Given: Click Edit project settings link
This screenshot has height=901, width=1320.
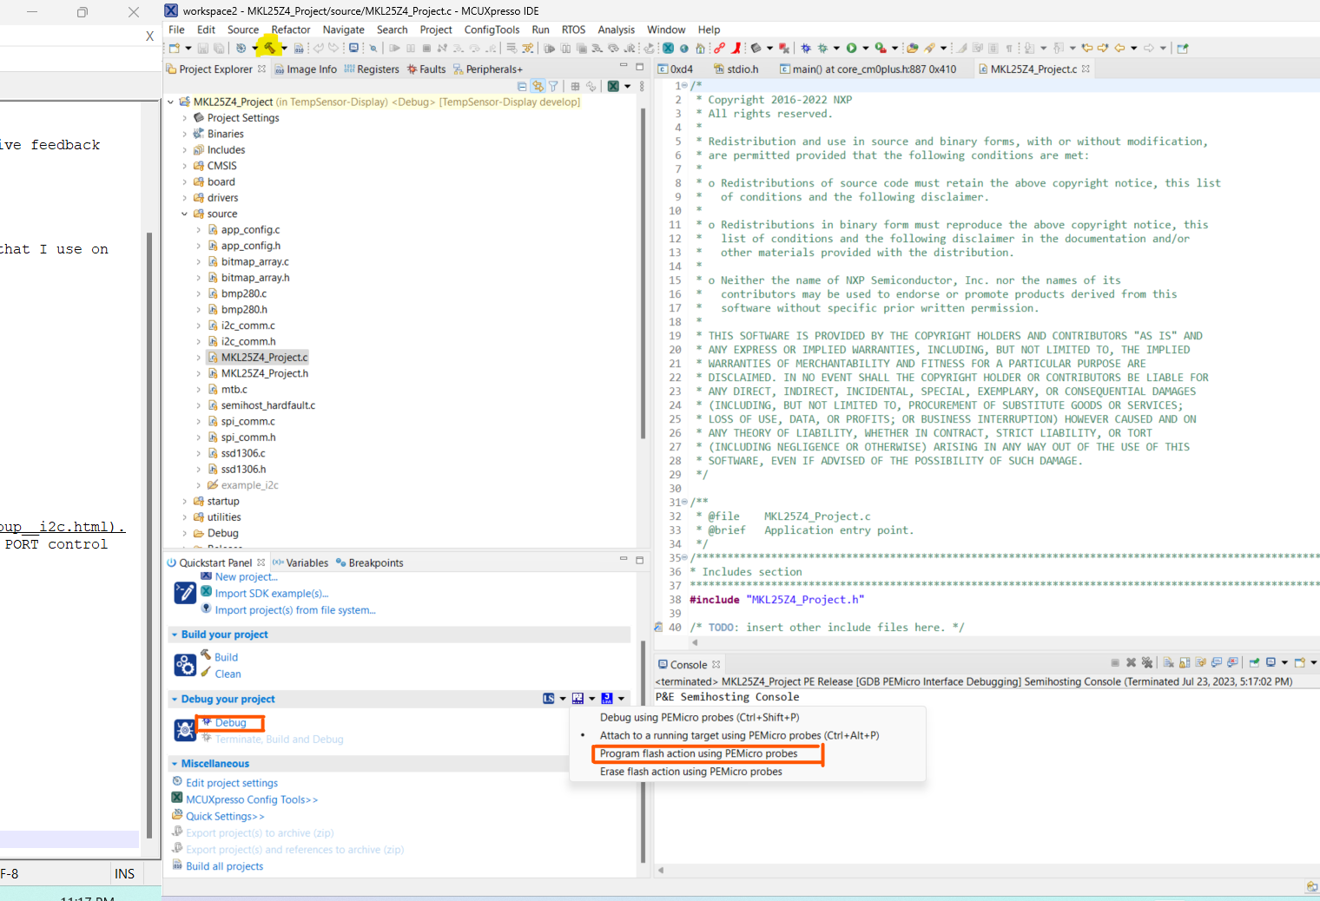Looking at the screenshot, I should tap(232, 783).
